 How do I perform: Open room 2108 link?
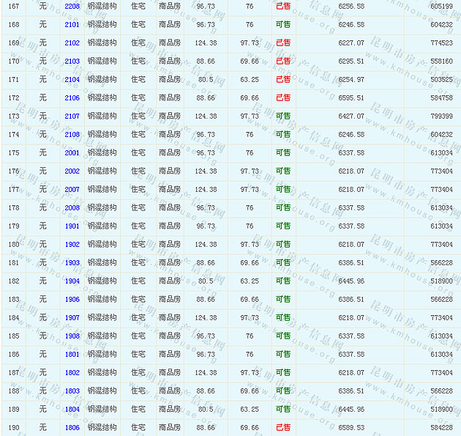[72, 134]
